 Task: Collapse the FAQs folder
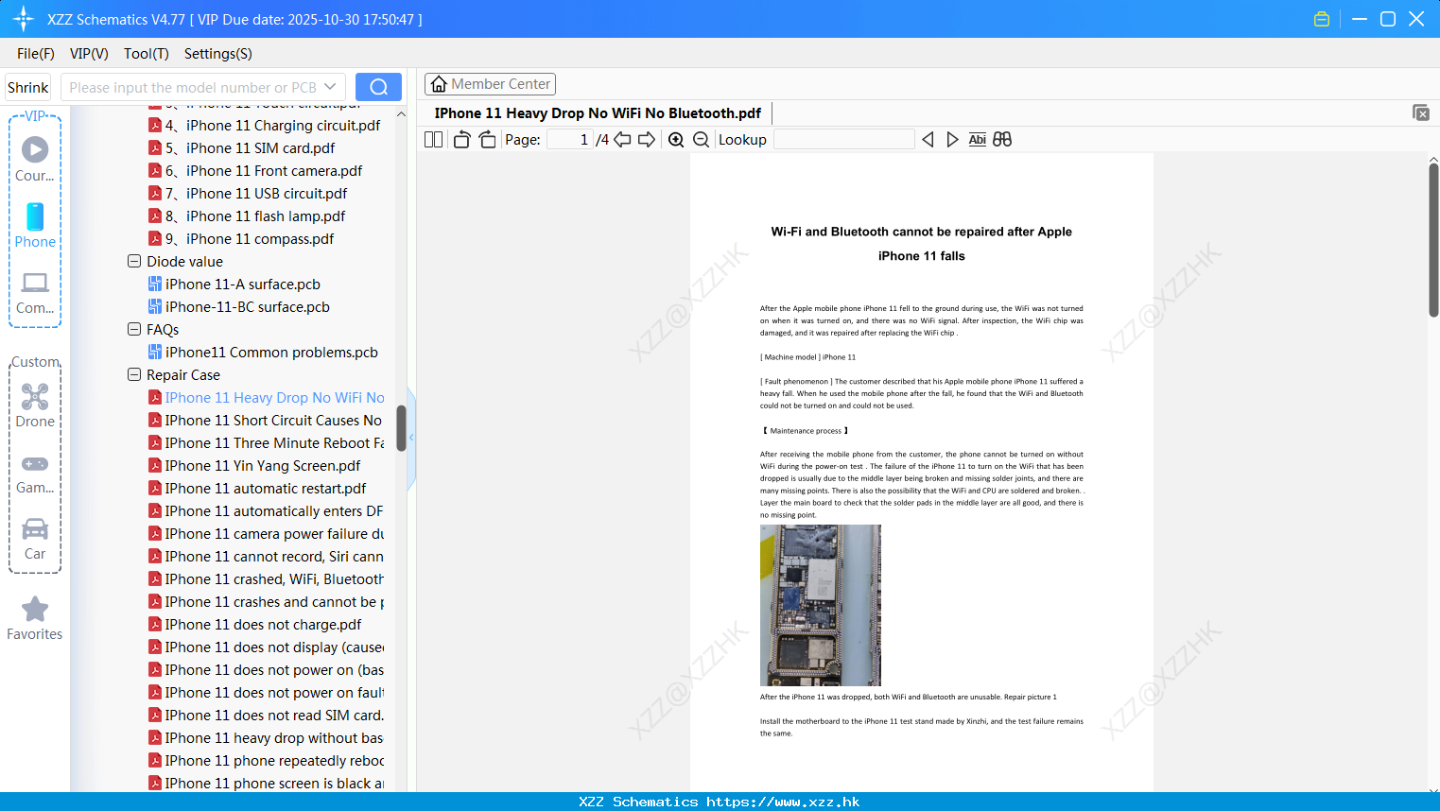coord(134,329)
